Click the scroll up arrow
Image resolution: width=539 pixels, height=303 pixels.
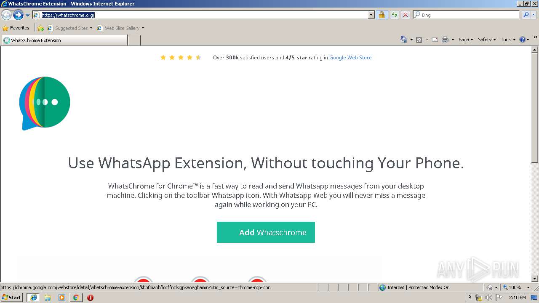click(x=535, y=50)
